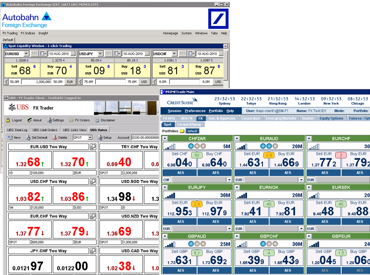Open the FX Trading menu in Autobahn

click(10, 33)
